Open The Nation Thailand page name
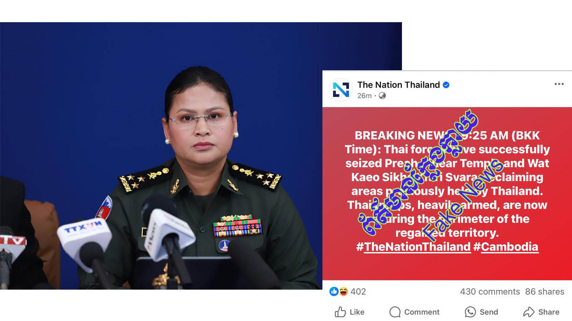Screen dimensions: 572x321 pyautogui.click(x=399, y=85)
